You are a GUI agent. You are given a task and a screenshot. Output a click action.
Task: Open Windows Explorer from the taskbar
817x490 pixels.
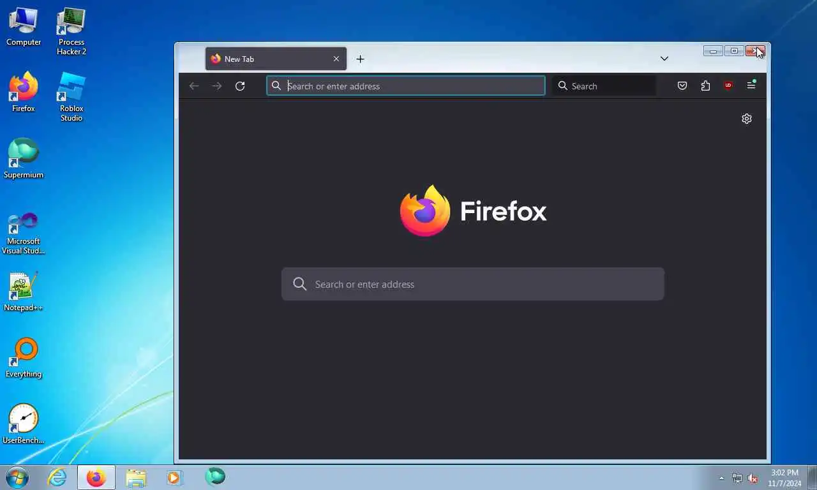pyautogui.click(x=136, y=477)
